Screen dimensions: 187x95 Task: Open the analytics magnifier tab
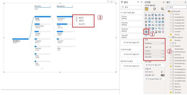162,9
